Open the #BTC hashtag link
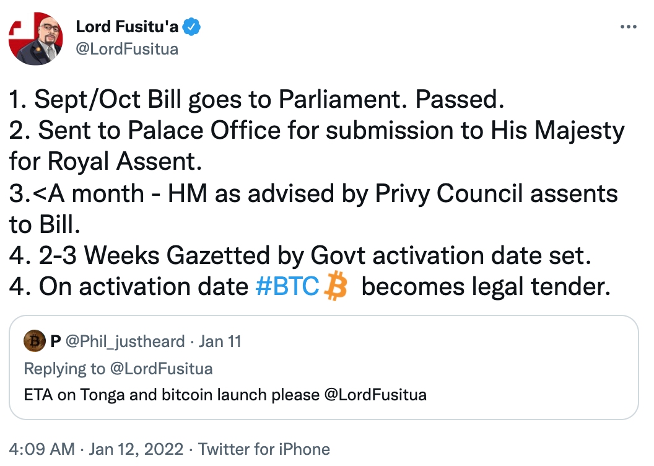 [287, 286]
